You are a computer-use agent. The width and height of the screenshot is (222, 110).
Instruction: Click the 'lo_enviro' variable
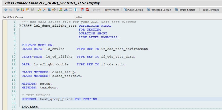[55, 49]
